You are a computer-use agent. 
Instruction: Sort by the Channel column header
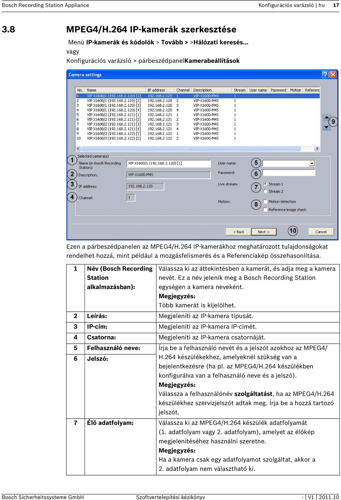click(183, 90)
